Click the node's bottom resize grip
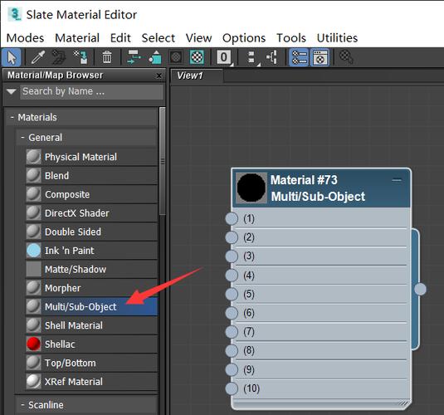 pyautogui.click(x=404, y=403)
